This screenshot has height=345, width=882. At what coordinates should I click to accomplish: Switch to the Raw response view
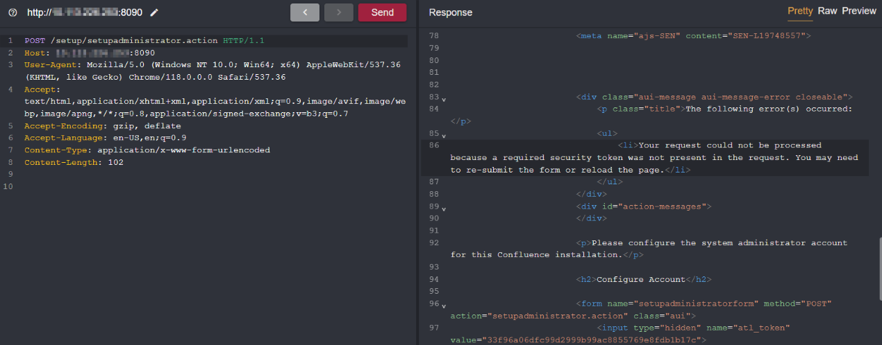tap(827, 11)
